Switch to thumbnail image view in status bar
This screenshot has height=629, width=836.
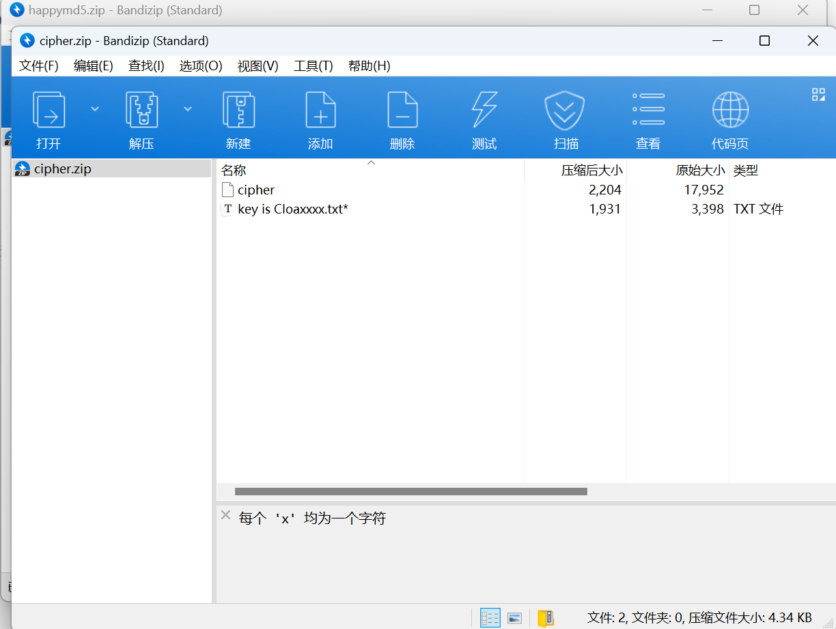pos(515,618)
